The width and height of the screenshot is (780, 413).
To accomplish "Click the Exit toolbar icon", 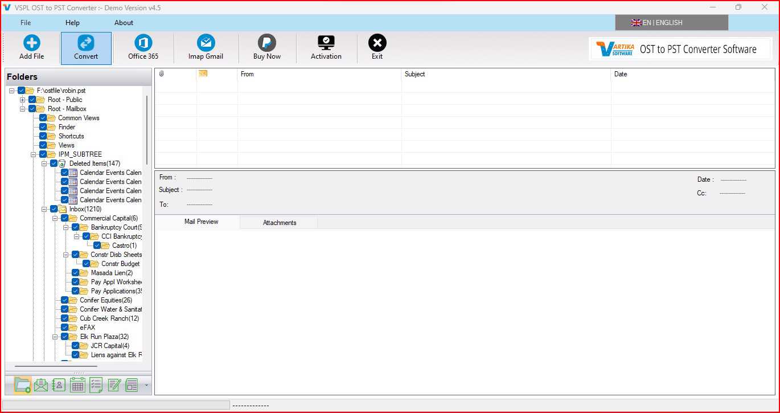I will click(x=377, y=43).
